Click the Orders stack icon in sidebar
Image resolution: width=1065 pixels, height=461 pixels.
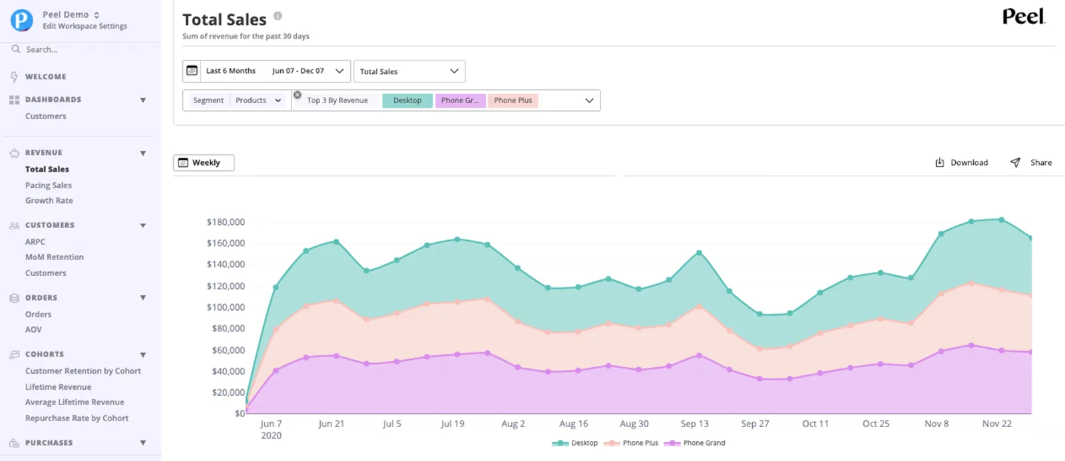point(14,298)
